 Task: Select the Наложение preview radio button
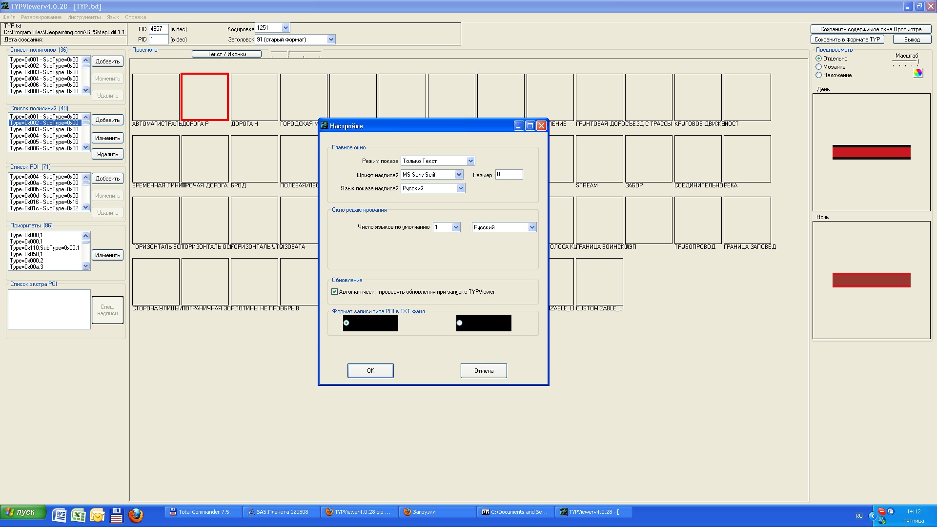[x=819, y=75]
